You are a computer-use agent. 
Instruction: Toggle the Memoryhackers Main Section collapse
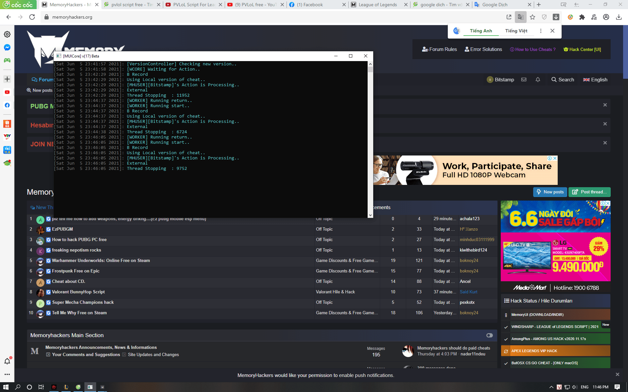point(489,335)
